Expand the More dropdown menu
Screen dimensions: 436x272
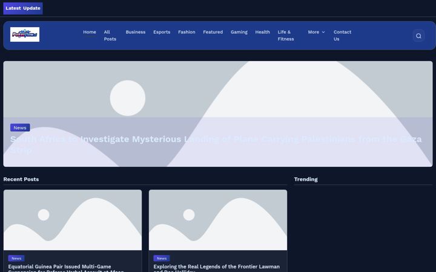click(317, 32)
